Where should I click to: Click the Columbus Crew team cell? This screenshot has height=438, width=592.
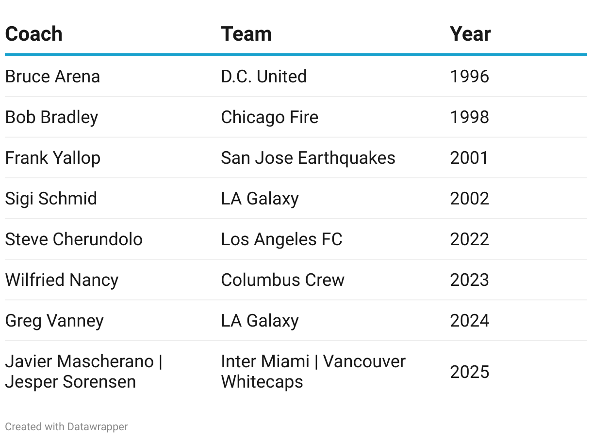(x=282, y=280)
